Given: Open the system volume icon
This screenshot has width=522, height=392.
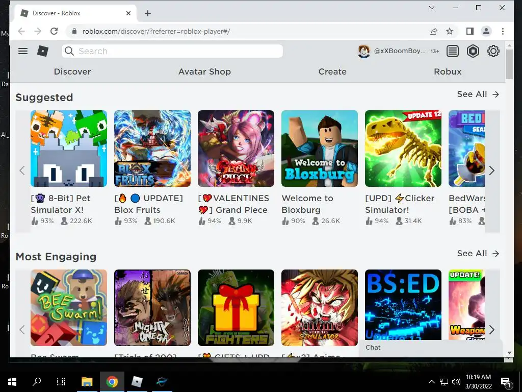Looking at the screenshot, I should (x=456, y=382).
